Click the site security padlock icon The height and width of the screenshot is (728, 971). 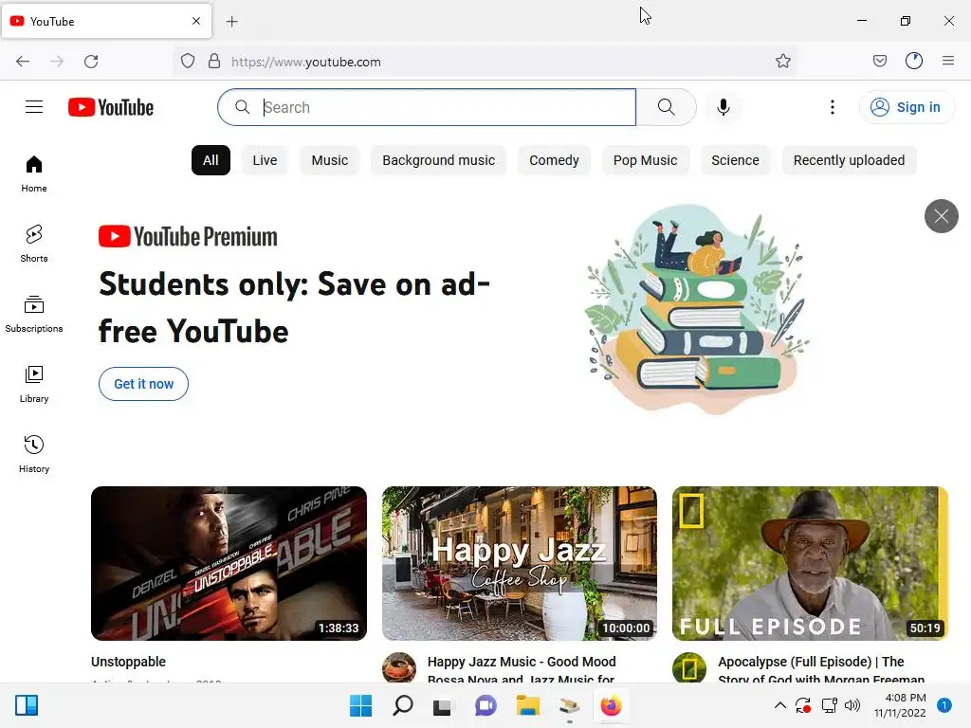[x=214, y=62]
